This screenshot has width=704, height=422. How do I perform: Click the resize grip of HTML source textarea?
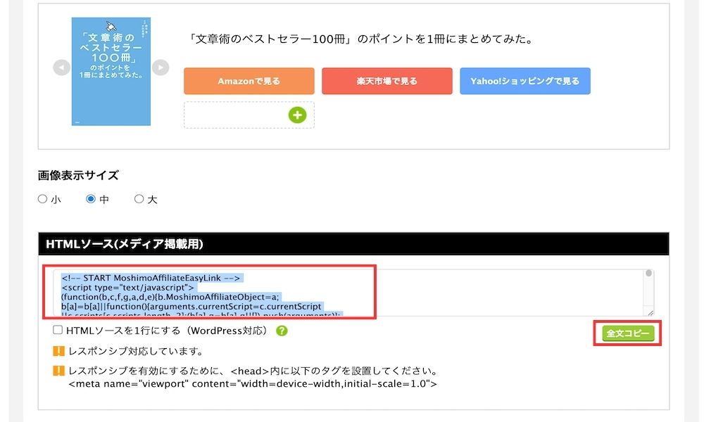click(650, 312)
